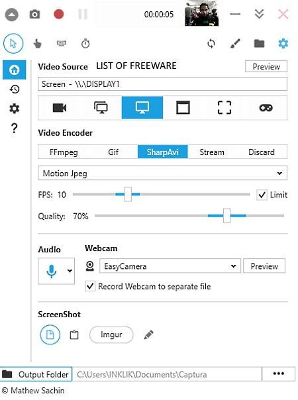Screen dimensions: 298x400
Task: Choose the Stream encoder option
Action: [x=212, y=152]
